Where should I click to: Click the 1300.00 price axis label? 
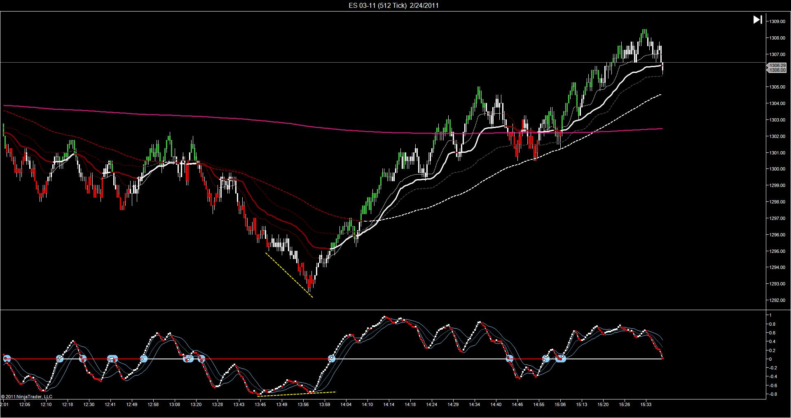[777, 169]
